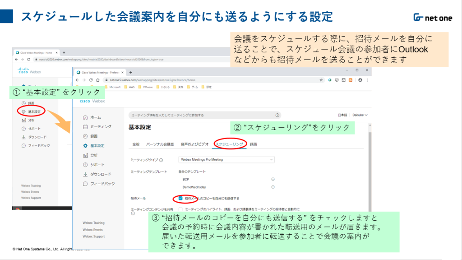The height and width of the screenshot is (260, 462).
Task: Open Webex Support link in front window
Action: coord(93,237)
